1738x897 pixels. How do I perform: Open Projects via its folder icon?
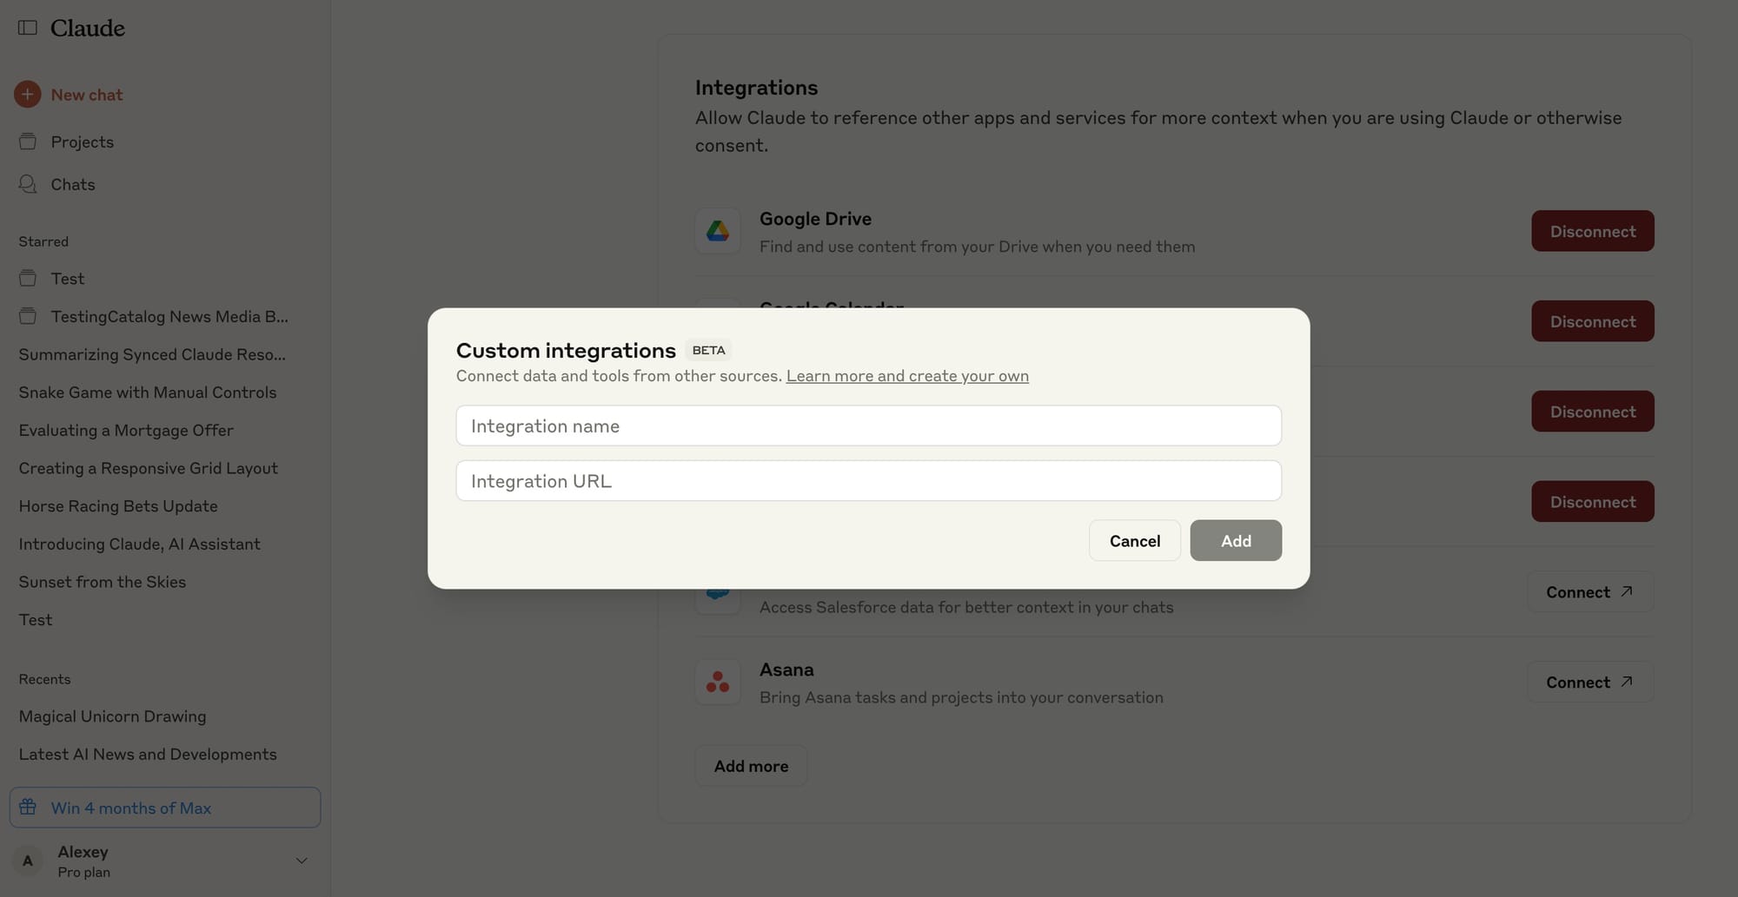28,142
